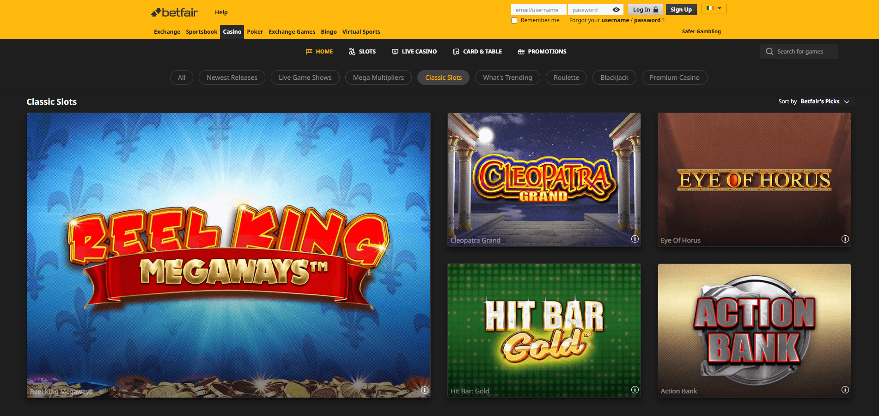This screenshot has width=879, height=416.
Task: Open the CARD & TABLE section
Action: click(x=477, y=52)
